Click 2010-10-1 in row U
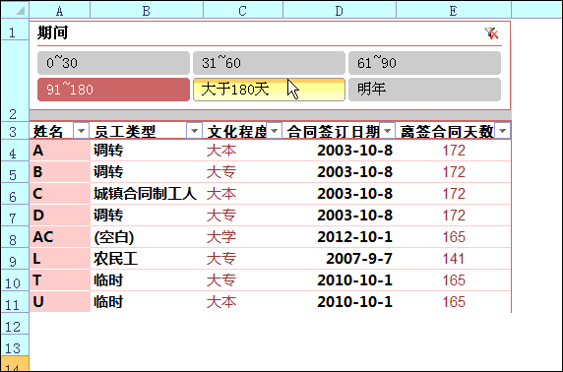The width and height of the screenshot is (563, 372). pos(340,301)
